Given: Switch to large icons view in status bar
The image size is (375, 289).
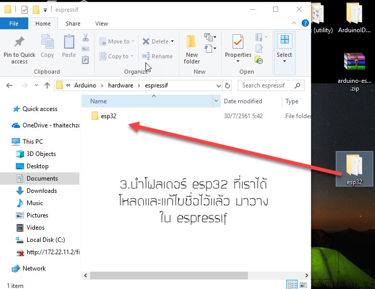Looking at the screenshot, I should pos(303,285).
